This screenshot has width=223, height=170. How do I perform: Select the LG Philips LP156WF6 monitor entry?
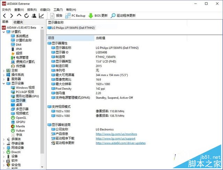[x=71, y=28]
